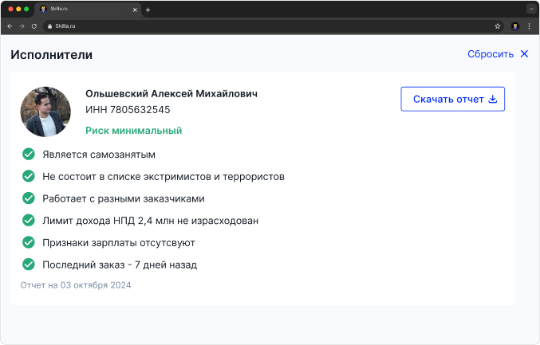Click checkmark beside Является самозанятым

29,154
